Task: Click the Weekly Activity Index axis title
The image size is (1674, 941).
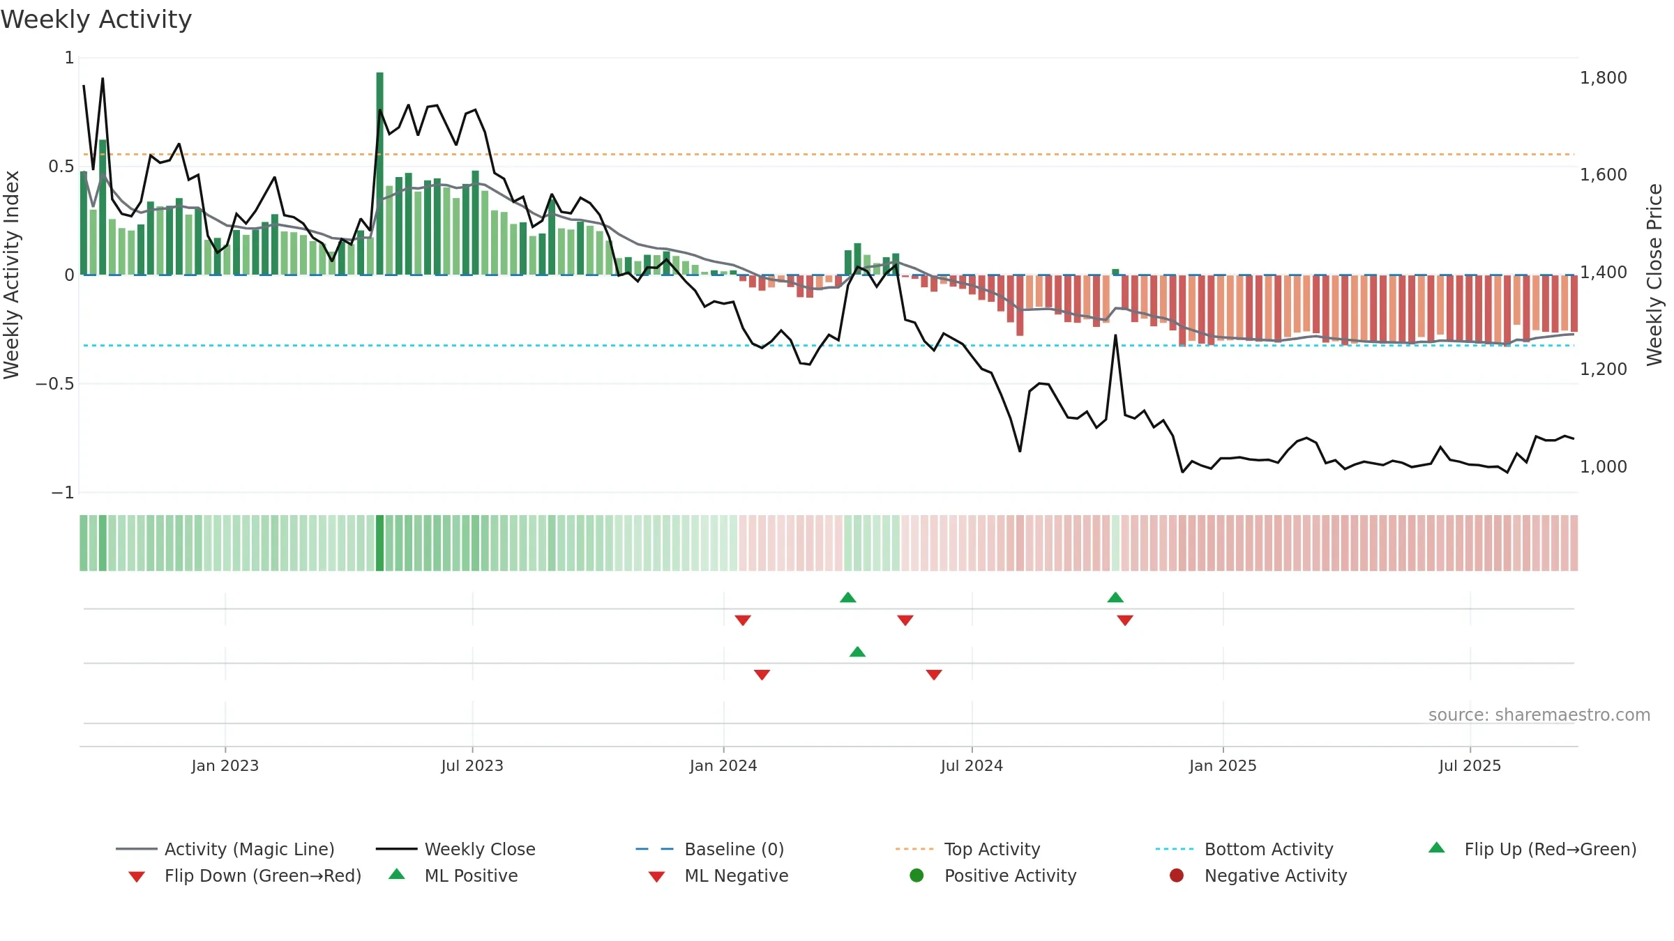Action: pos(12,275)
